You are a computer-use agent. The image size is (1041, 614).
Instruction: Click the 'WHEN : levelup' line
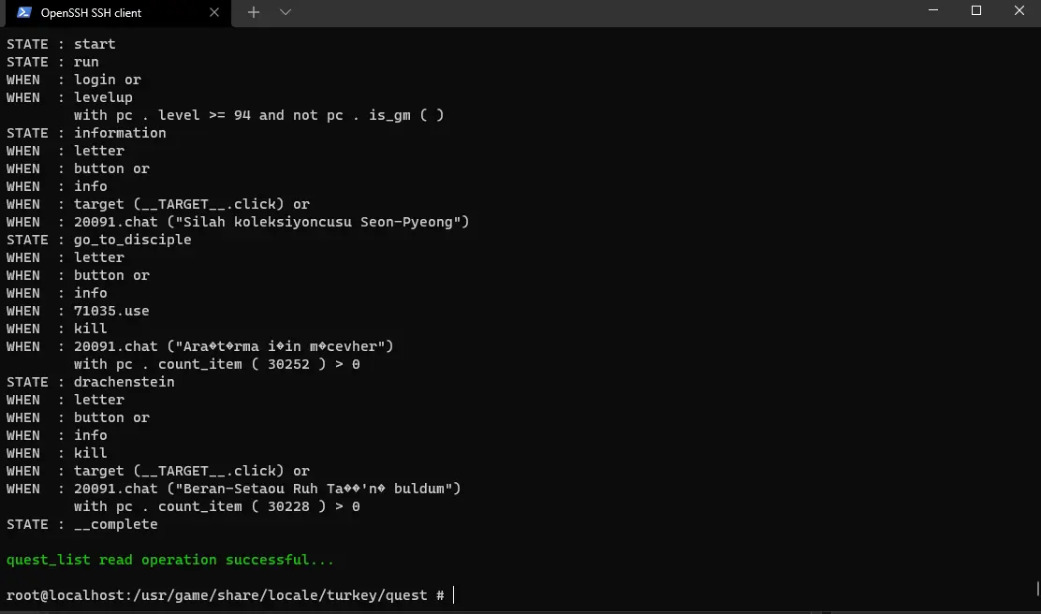click(69, 97)
